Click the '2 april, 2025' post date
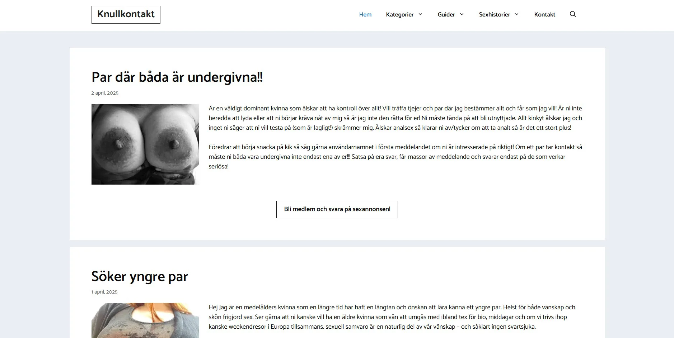The image size is (674, 338). [x=105, y=93]
